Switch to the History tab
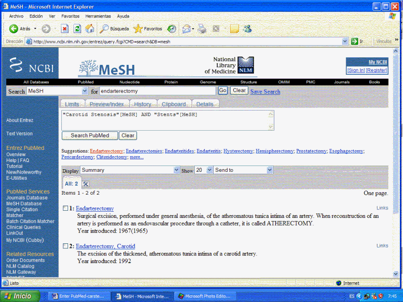This screenshot has height=302, width=403. pos(142,104)
